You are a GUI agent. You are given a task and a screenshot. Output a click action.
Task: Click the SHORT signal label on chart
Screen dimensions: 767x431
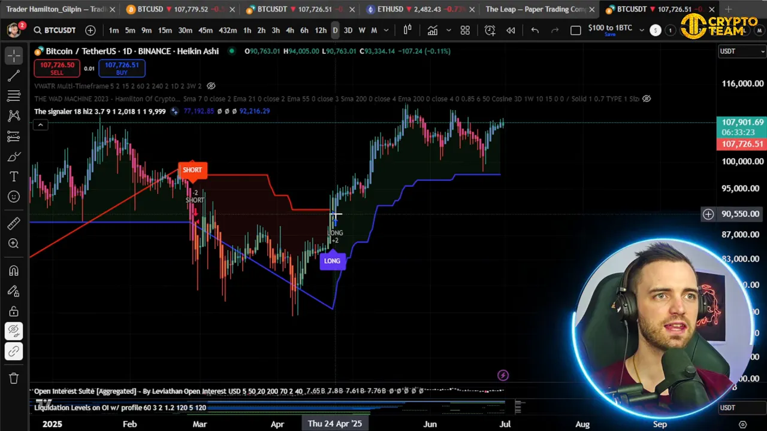click(192, 170)
